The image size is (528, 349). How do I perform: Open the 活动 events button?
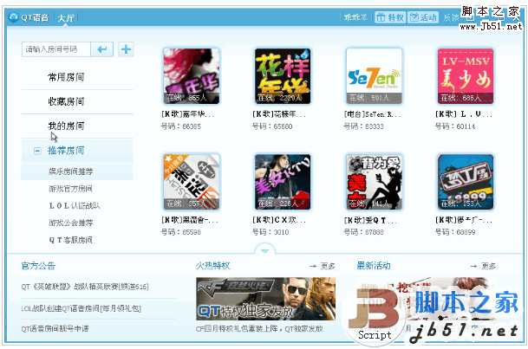(x=423, y=17)
